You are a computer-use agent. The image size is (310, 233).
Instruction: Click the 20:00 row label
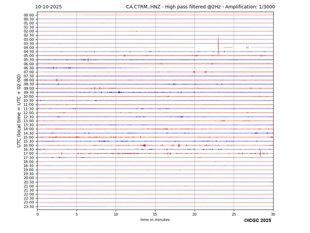pos(29,178)
